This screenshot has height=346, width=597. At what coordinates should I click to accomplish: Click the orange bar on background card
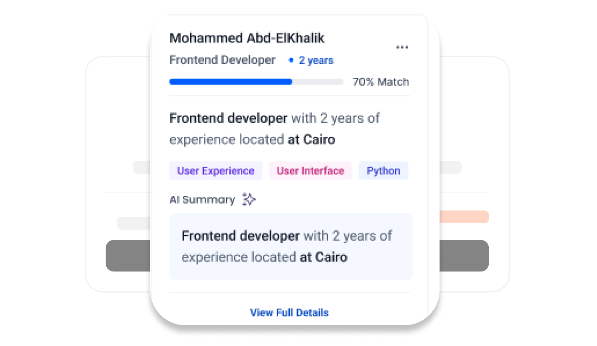[464, 217]
